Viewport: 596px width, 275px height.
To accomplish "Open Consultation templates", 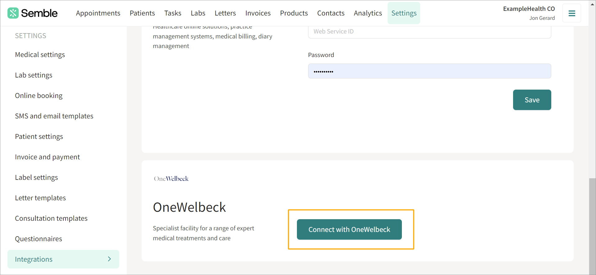I will (51, 218).
